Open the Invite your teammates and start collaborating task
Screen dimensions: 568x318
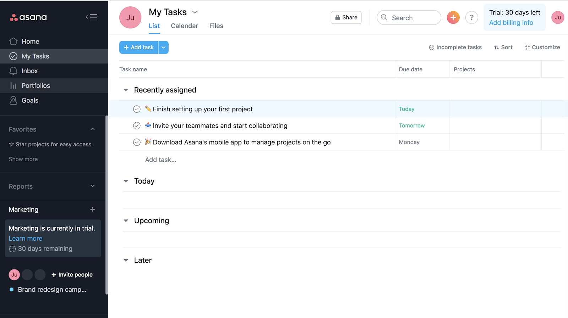[x=220, y=125]
